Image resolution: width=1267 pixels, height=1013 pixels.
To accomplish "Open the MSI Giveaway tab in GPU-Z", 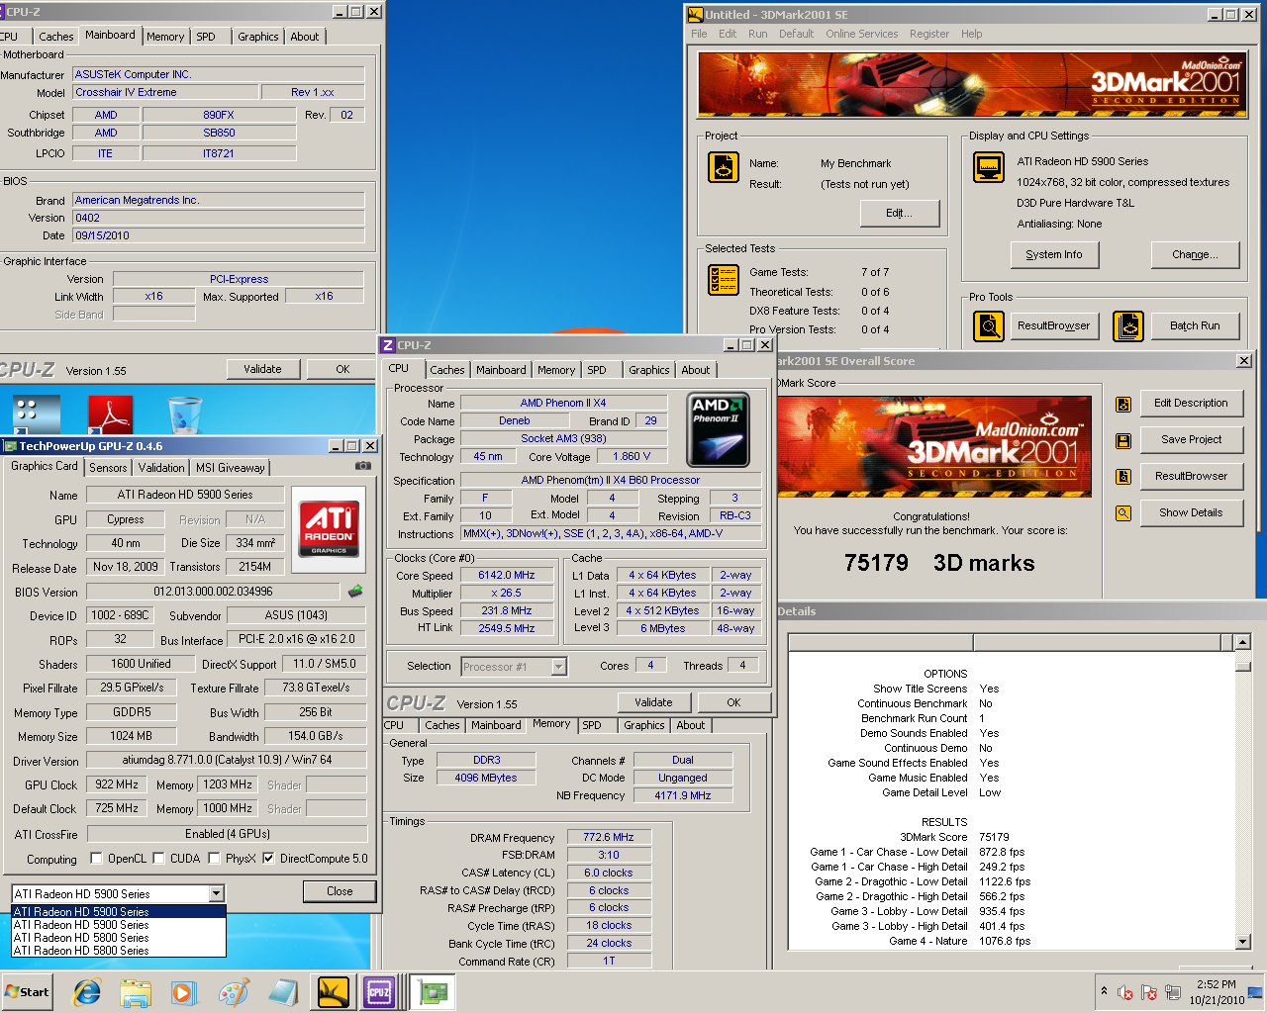I will pyautogui.click(x=231, y=468).
